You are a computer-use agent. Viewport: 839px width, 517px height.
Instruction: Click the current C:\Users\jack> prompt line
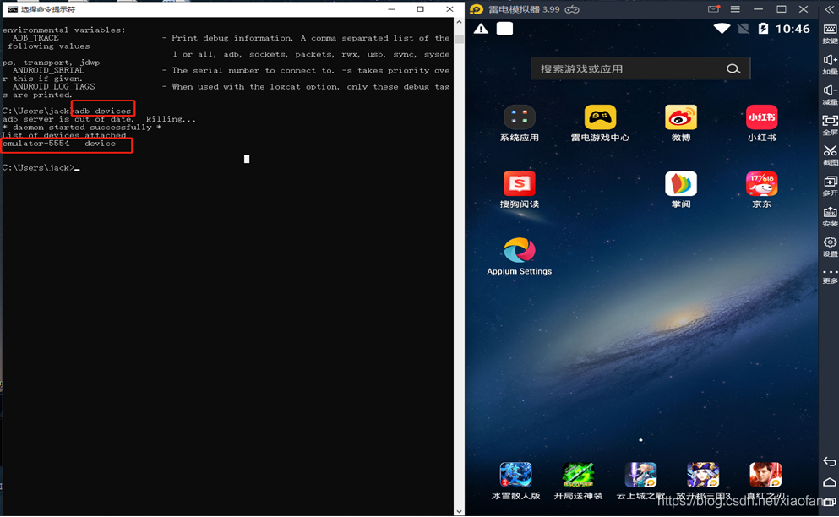coord(41,167)
